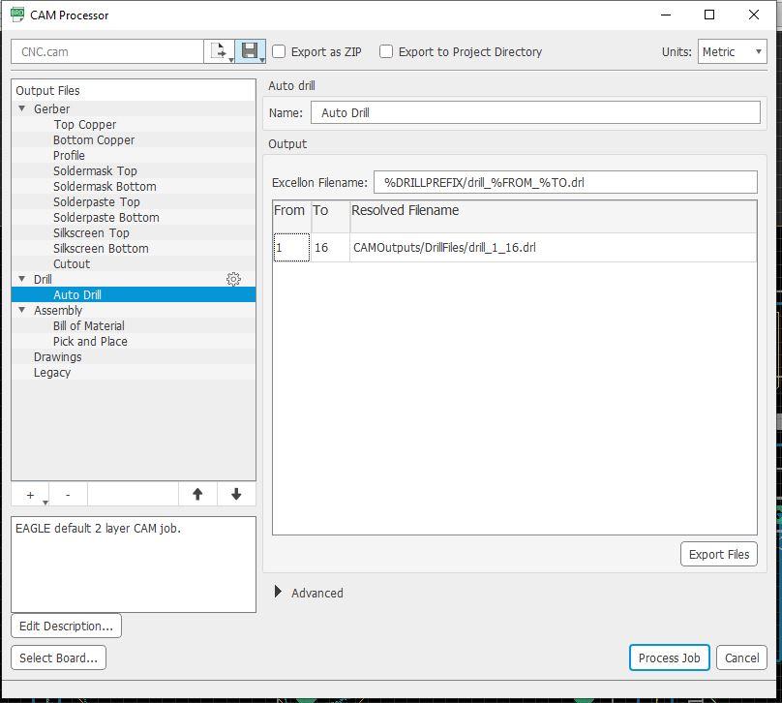This screenshot has width=782, height=703.
Task: Click the Export Files button
Action: pos(719,554)
